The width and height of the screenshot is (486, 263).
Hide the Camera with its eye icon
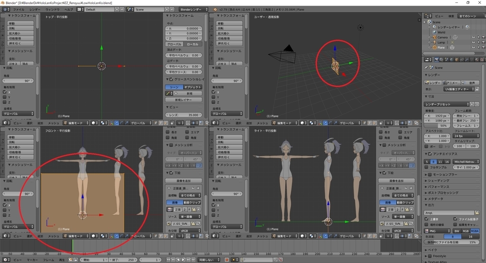pyautogui.click(x=473, y=37)
